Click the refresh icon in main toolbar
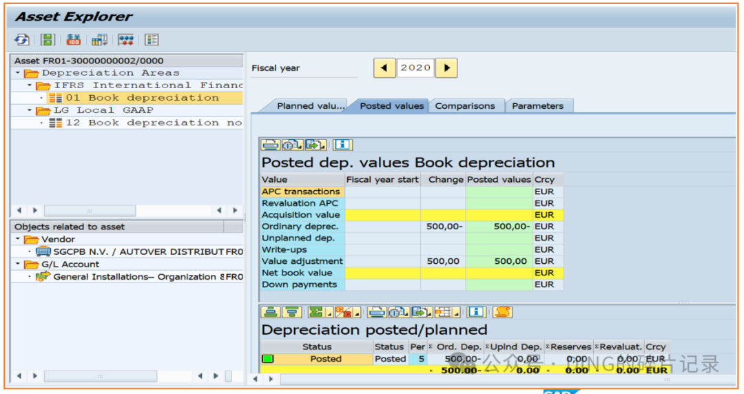This screenshot has height=394, width=744. coord(22,39)
